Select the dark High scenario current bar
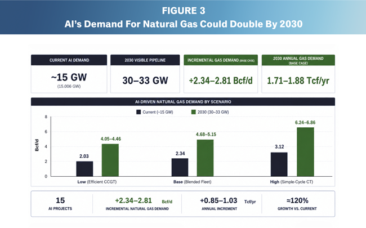 (279, 164)
